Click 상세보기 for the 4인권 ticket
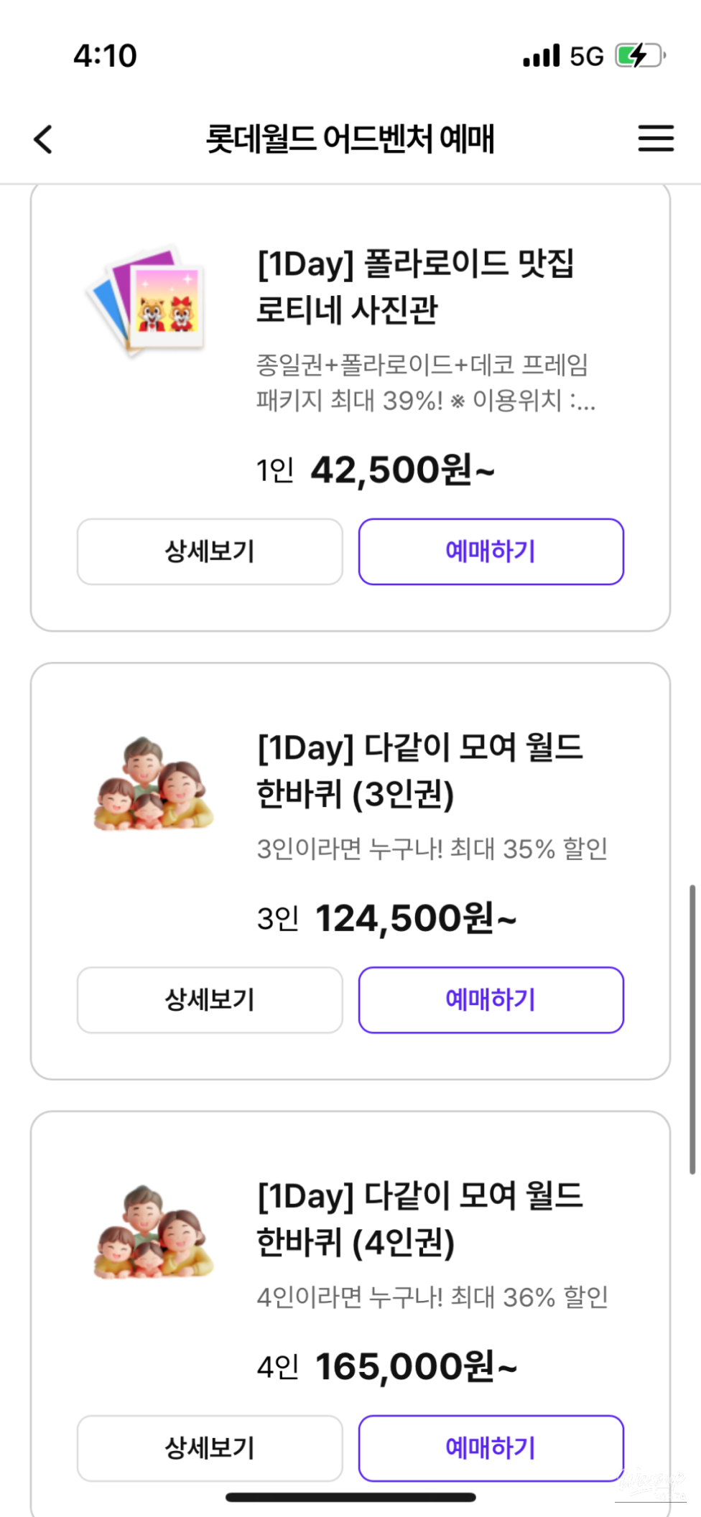Image resolution: width=701 pixels, height=1517 pixels. [x=210, y=1447]
